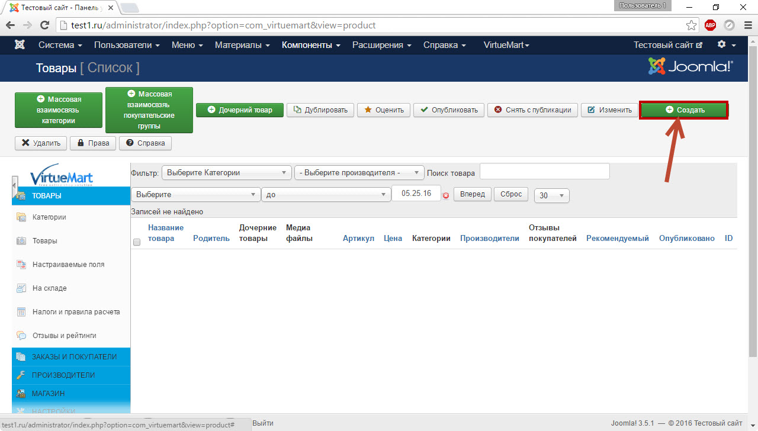Image resolution: width=758 pixels, height=431 pixels.
Task: Open the manufacturer selection dropdown
Action: [359, 173]
